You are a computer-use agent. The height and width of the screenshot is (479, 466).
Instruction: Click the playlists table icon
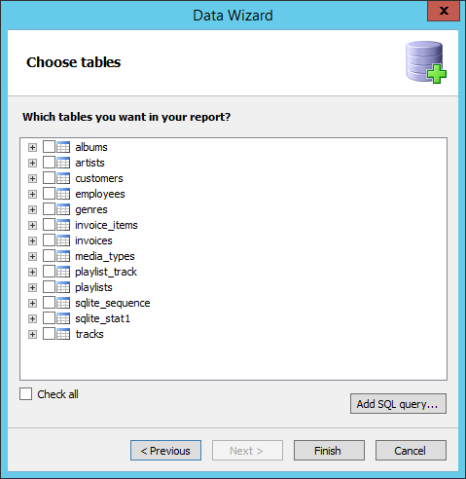(x=63, y=287)
